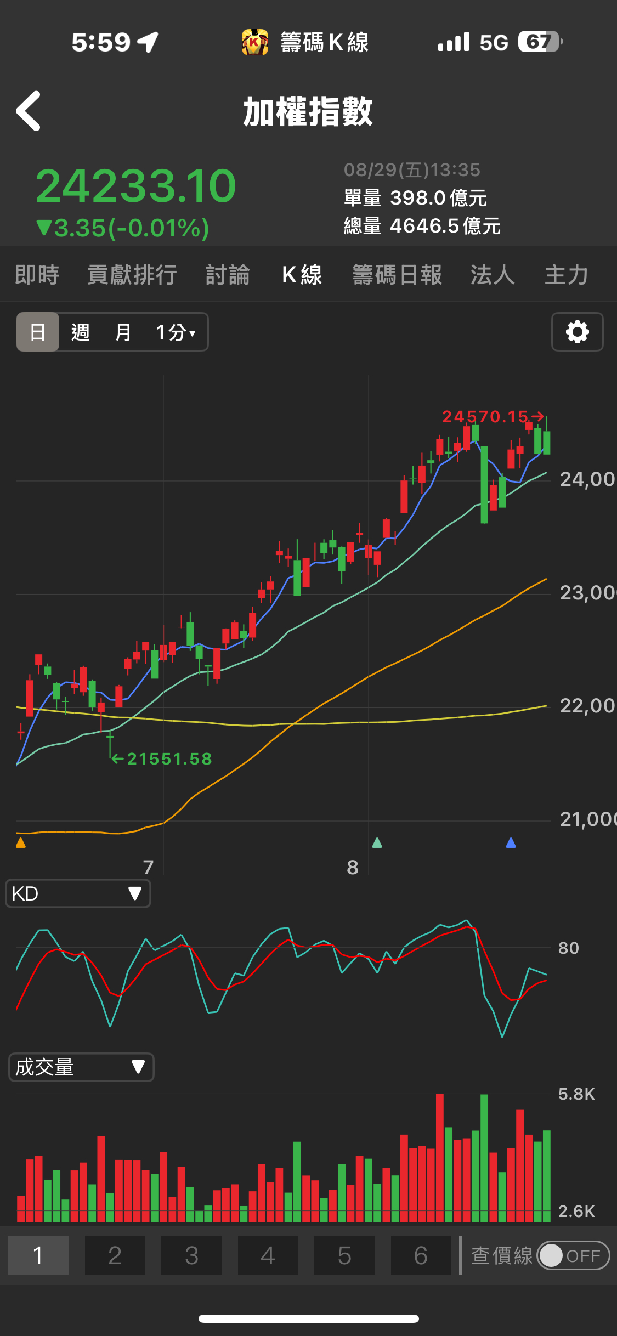Tap the month 8 axis label
The image size is (617, 1336).
[x=353, y=868]
